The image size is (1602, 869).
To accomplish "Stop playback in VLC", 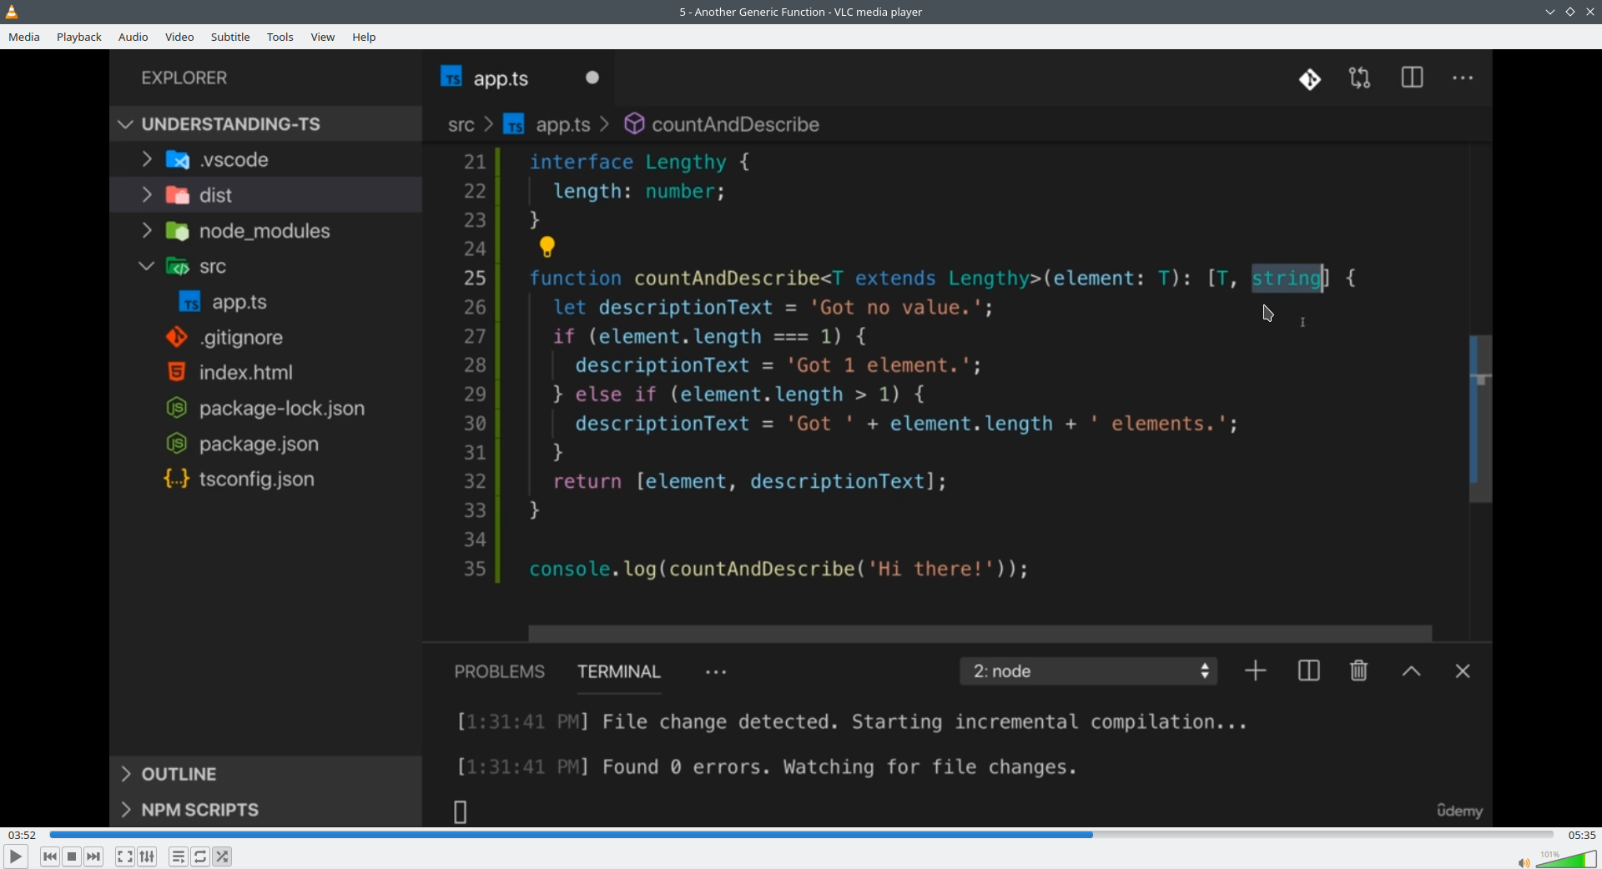I will click(72, 856).
